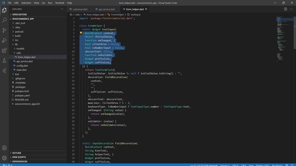Open form_helper.dart in the explorer
This screenshot has width=296, height=166.
38,57
